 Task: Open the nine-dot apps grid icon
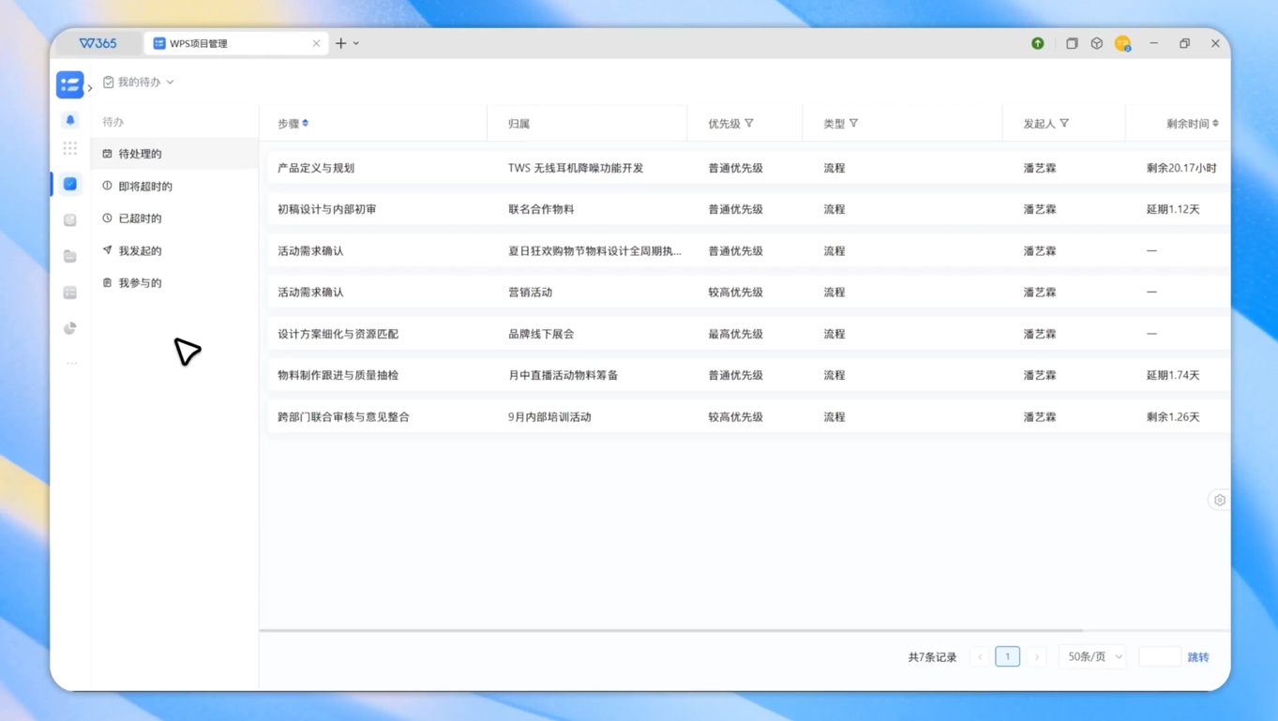[70, 148]
